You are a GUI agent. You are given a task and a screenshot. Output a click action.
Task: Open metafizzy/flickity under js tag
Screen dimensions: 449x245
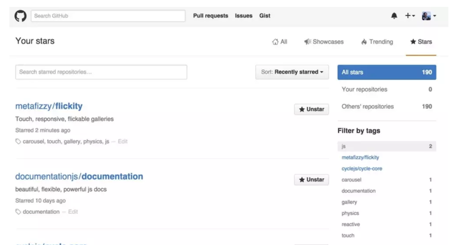coord(360,158)
